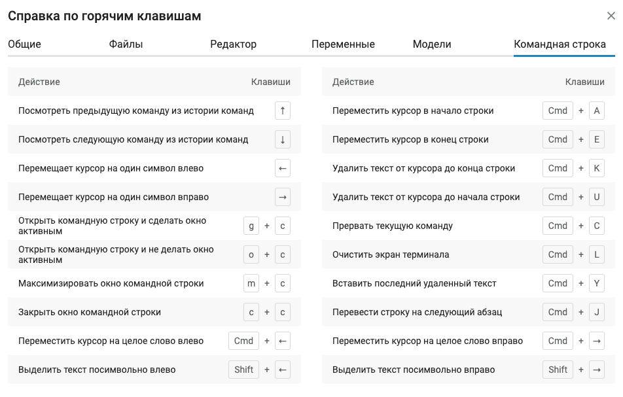The height and width of the screenshot is (397, 623).
Task: Click the L key for clearing terminal
Action: [597, 254]
